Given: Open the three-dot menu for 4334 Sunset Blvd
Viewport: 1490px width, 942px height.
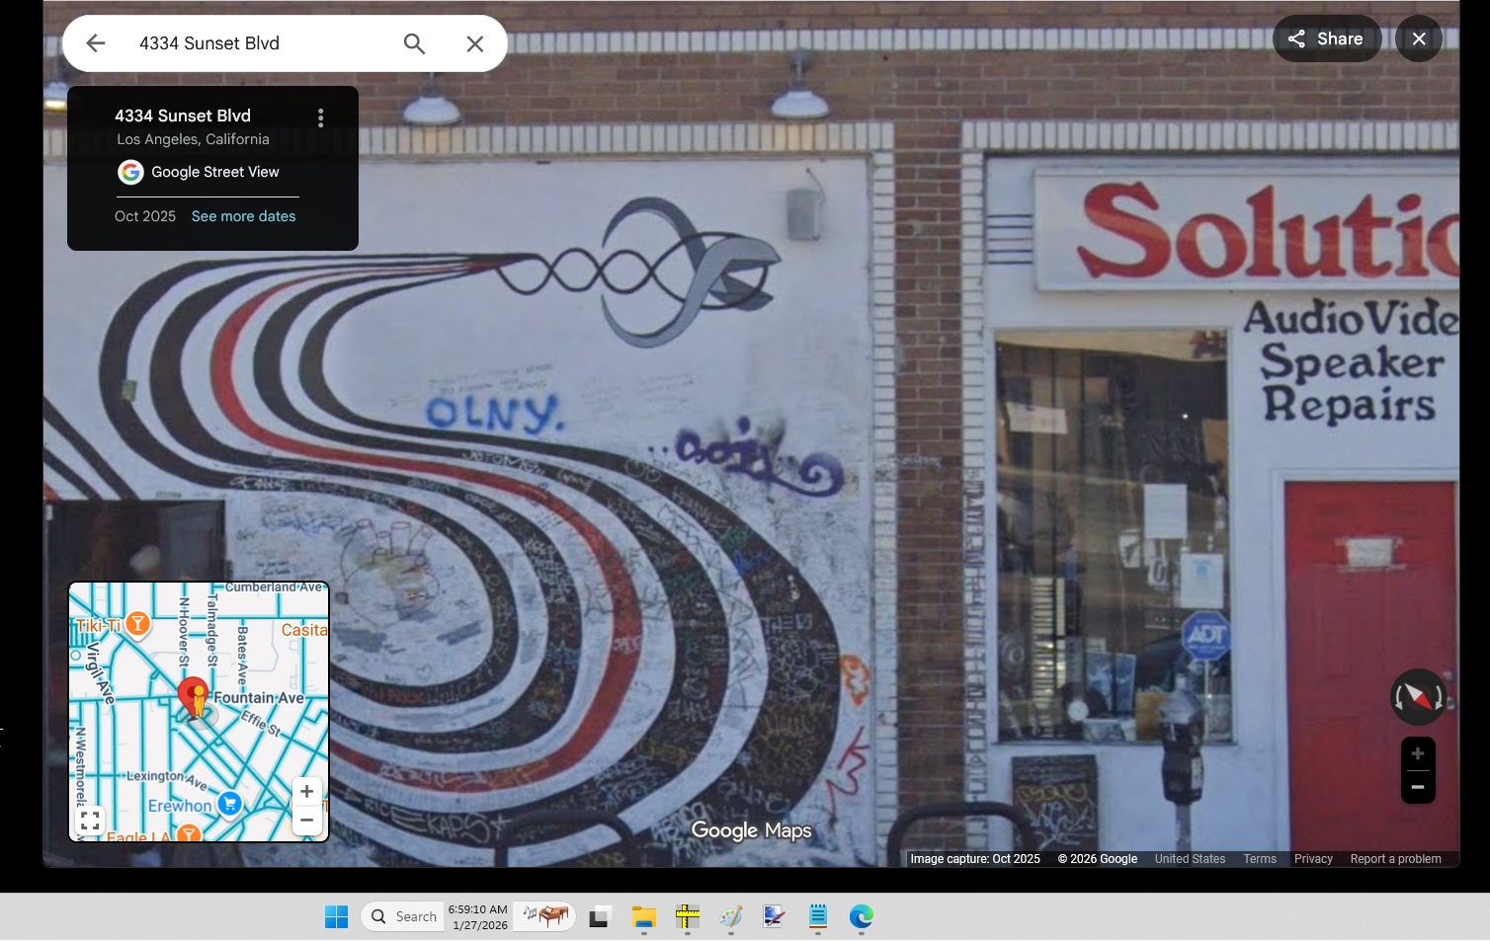Looking at the screenshot, I should 320,118.
